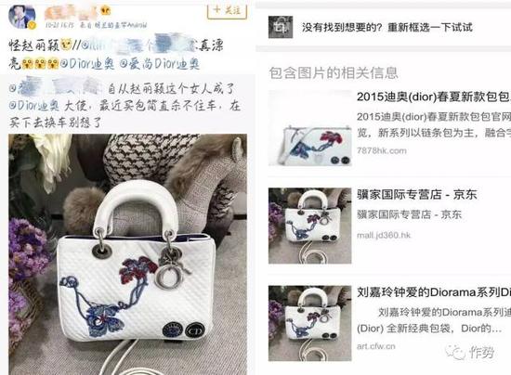Click the 没有找到想要的 reselect prompt text
511x375 pixels.
coord(387,27)
